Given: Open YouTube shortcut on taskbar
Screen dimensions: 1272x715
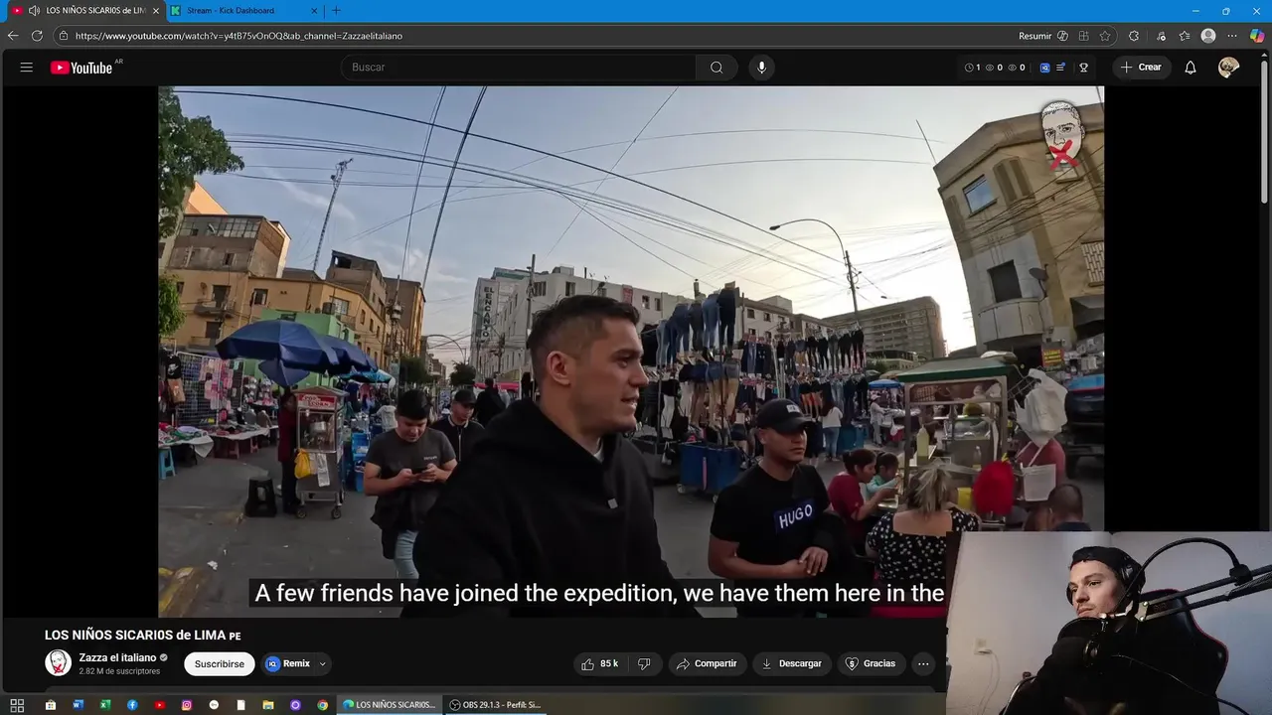Looking at the screenshot, I should (160, 705).
